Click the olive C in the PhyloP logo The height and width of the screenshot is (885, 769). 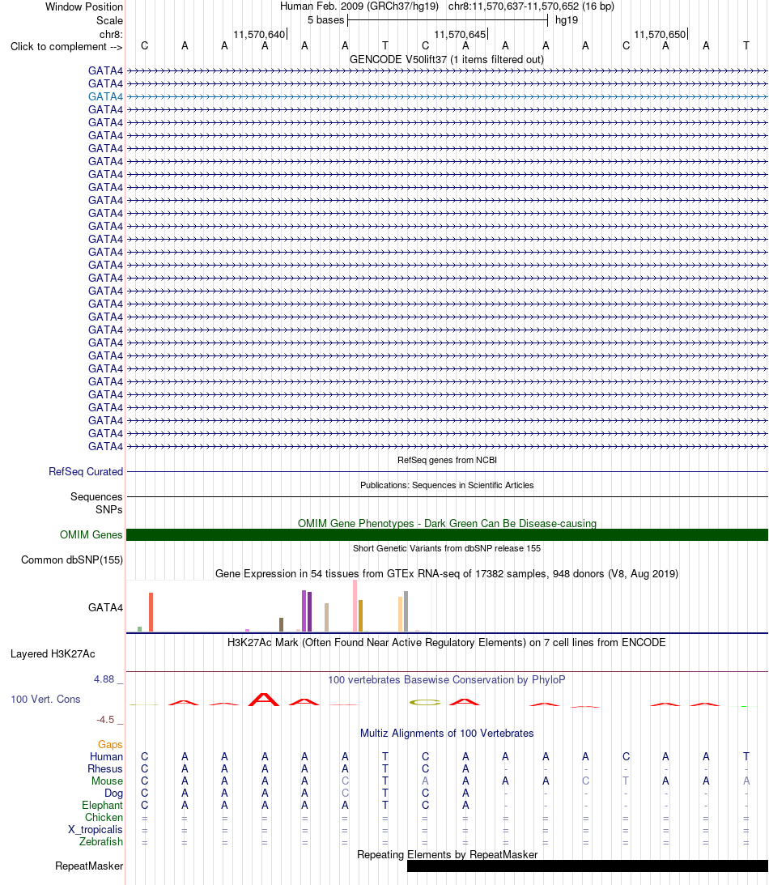click(425, 703)
